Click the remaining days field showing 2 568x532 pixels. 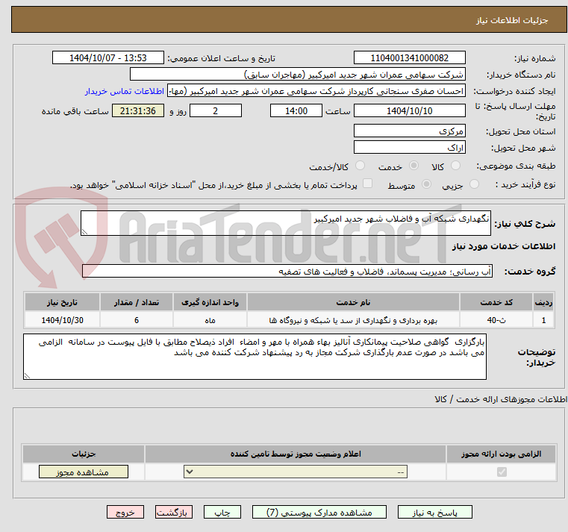(x=216, y=110)
